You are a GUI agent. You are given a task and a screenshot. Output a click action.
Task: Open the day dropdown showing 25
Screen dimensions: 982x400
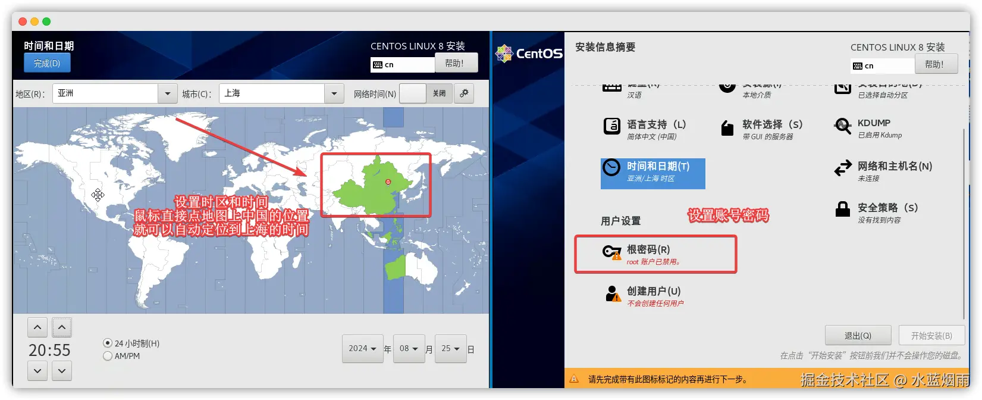pos(450,349)
